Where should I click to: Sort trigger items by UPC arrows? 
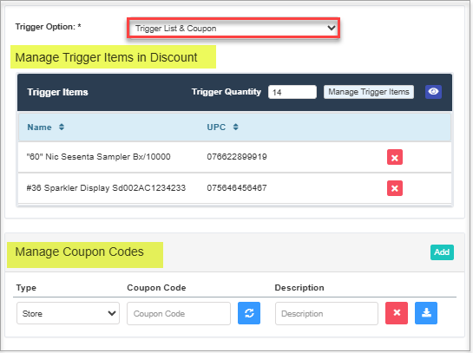[235, 127]
